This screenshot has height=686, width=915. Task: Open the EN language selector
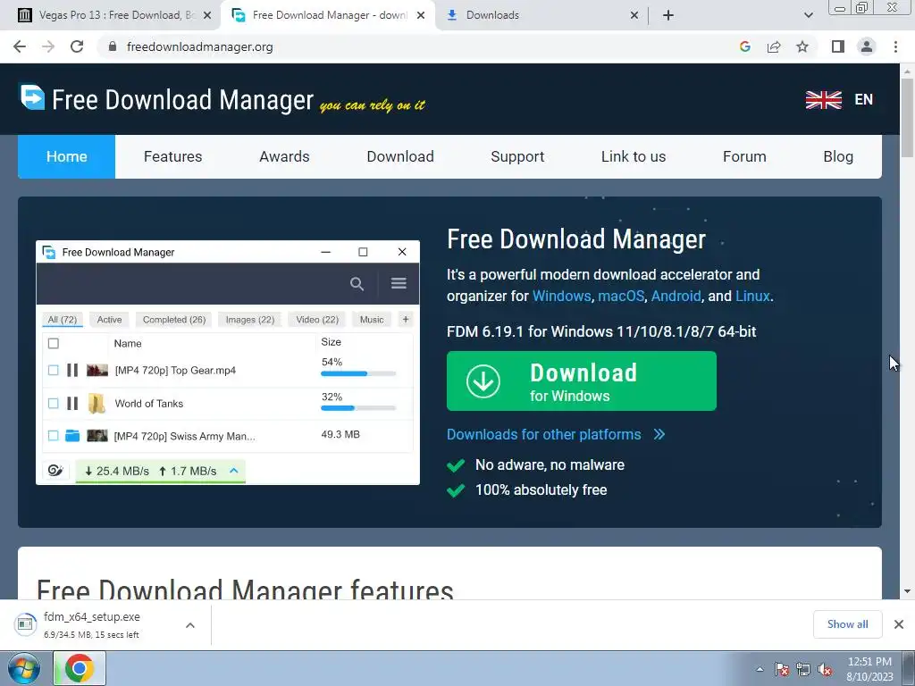pos(864,100)
